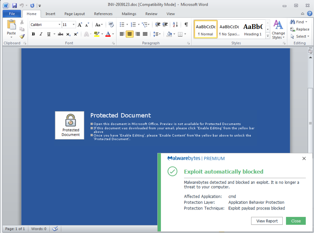The image size is (314, 233).
Task: Apply the Heading 1 style
Action: click(253, 29)
